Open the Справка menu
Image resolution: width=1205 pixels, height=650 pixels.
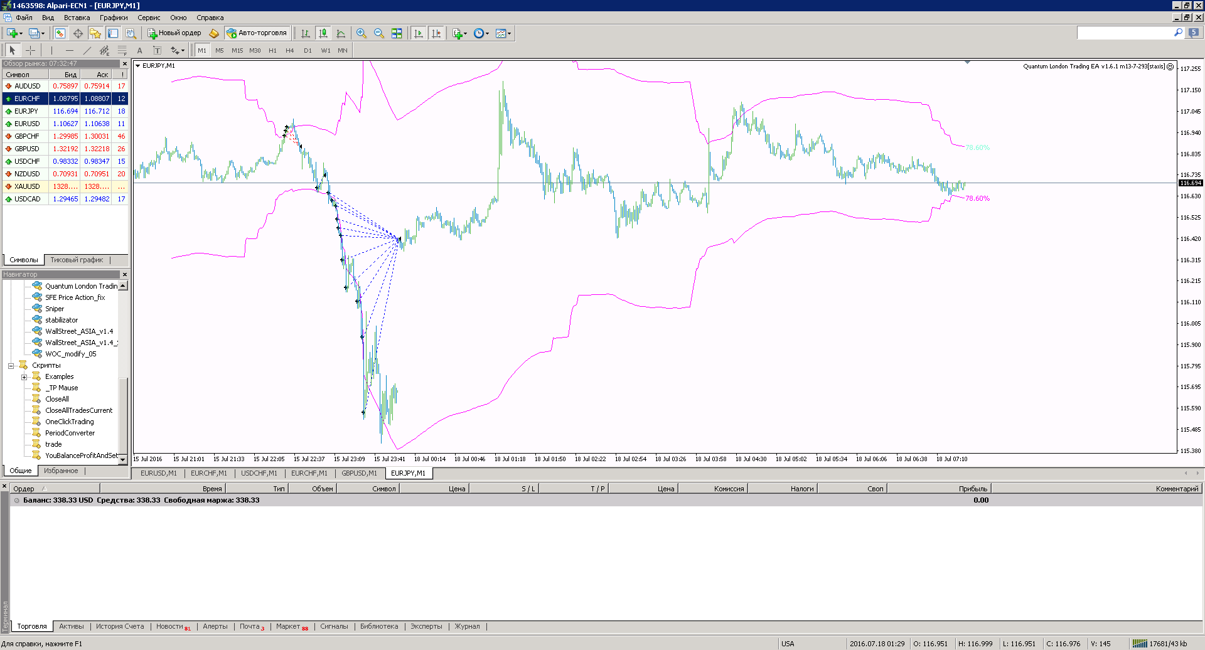click(x=210, y=18)
